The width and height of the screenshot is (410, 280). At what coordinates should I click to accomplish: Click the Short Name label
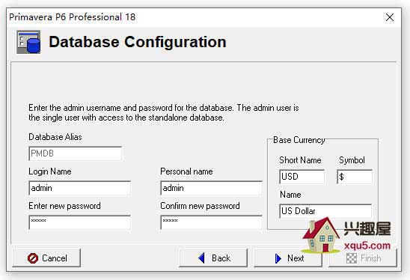(x=300, y=160)
